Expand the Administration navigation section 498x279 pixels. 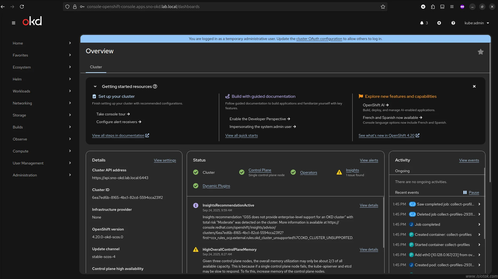(x=42, y=175)
